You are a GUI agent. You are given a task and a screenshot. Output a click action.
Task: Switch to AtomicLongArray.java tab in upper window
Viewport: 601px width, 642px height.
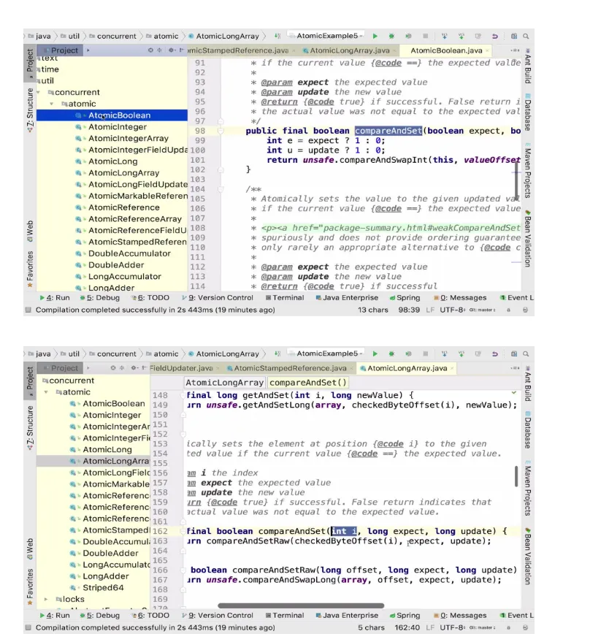pyautogui.click(x=350, y=50)
